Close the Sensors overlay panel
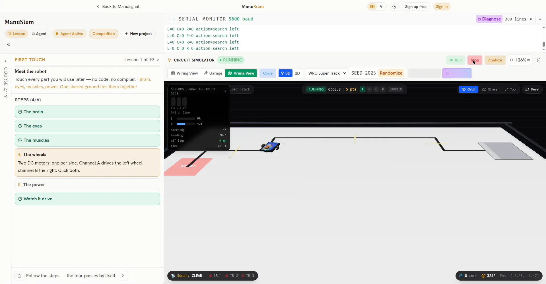The image size is (546, 284). [x=225, y=91]
